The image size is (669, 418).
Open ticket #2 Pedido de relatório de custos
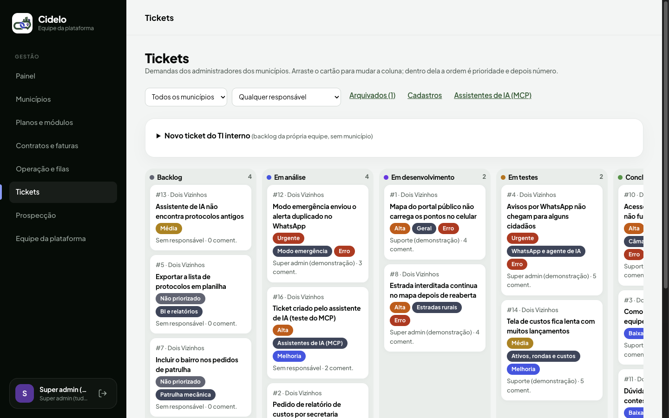pyautogui.click(x=318, y=401)
